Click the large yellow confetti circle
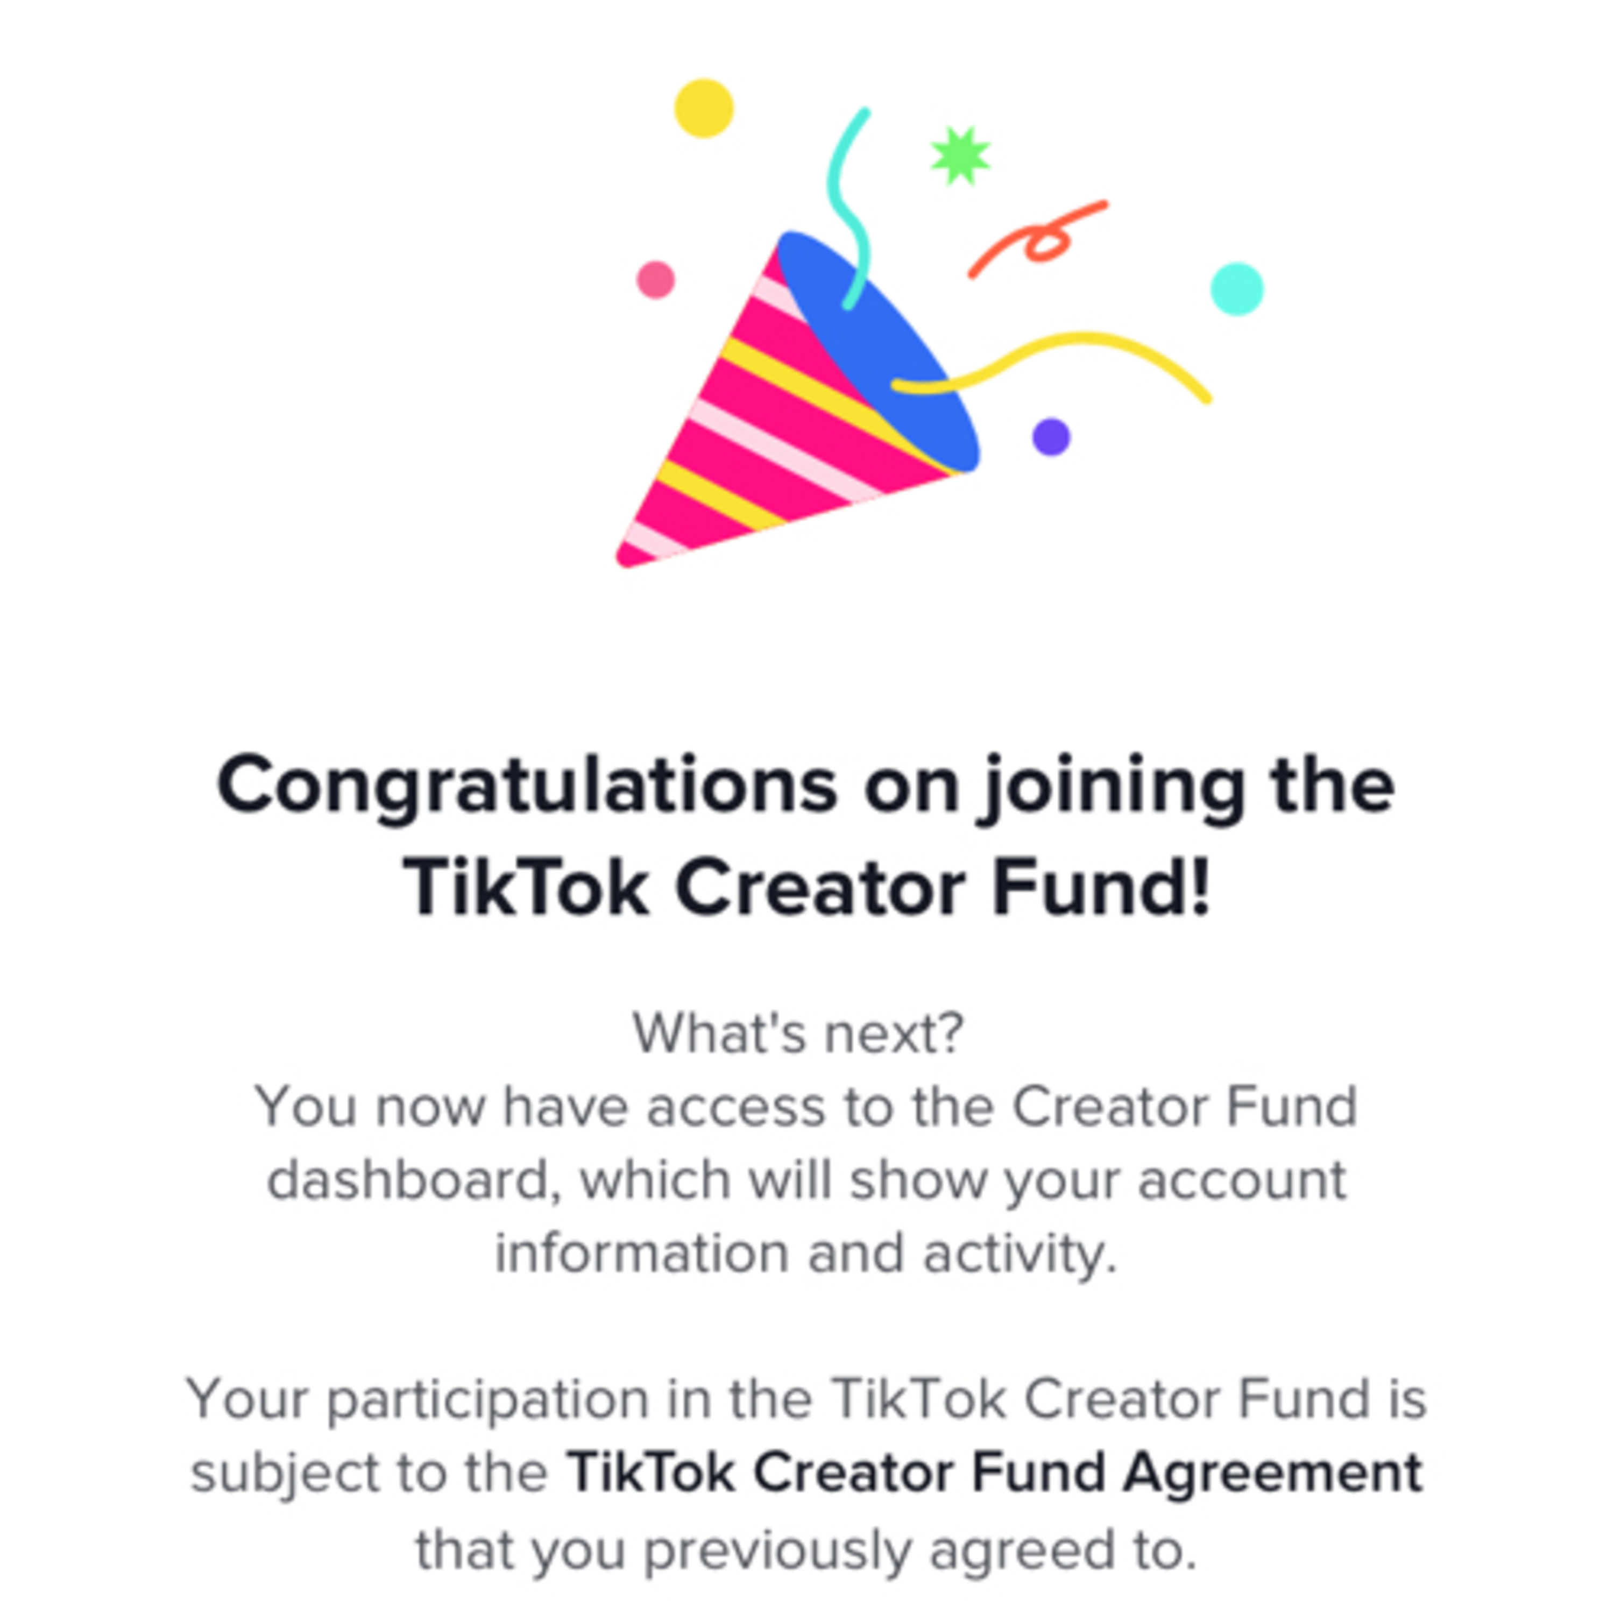Viewport: 1614px width, 1614px height. [703, 109]
